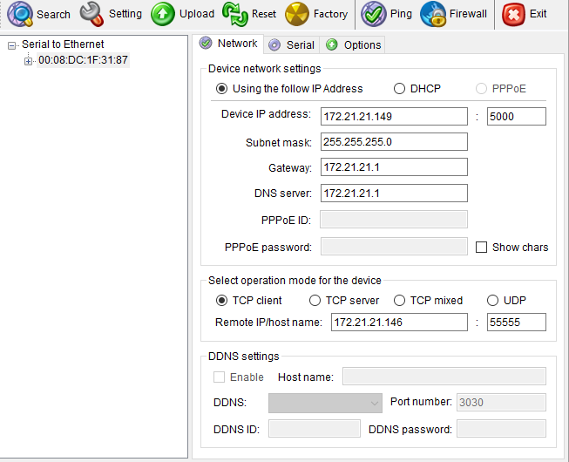Click the green Reset arrows icon
The height and width of the screenshot is (462, 569).
[x=234, y=14]
